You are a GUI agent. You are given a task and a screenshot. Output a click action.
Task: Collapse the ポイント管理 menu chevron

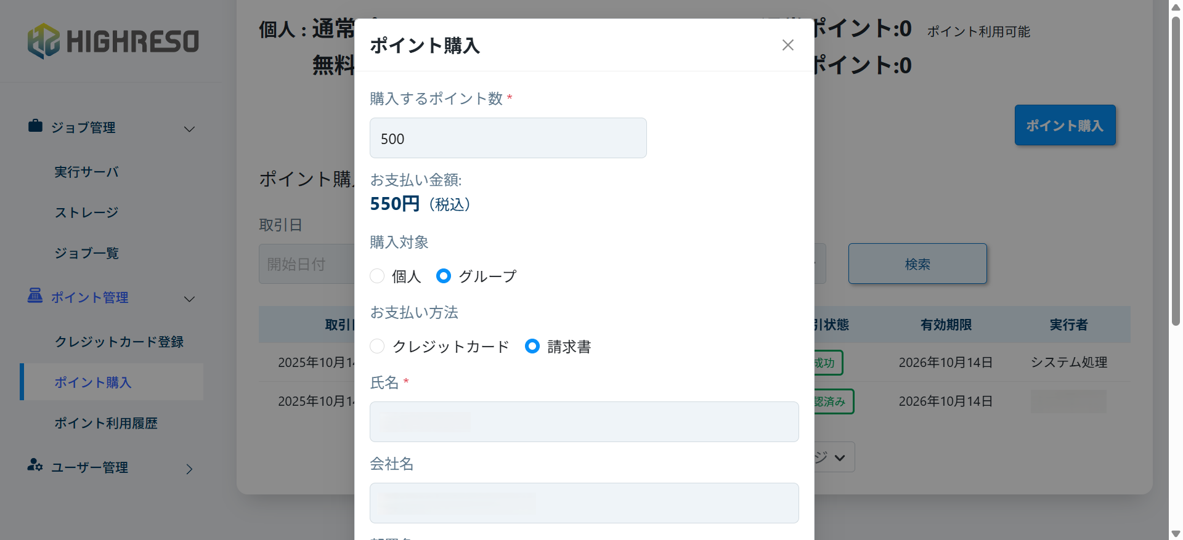(x=190, y=299)
